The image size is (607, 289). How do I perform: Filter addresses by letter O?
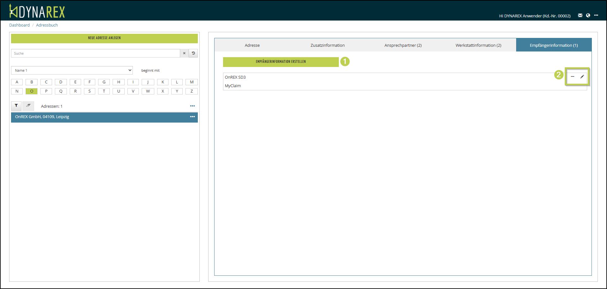tap(32, 91)
